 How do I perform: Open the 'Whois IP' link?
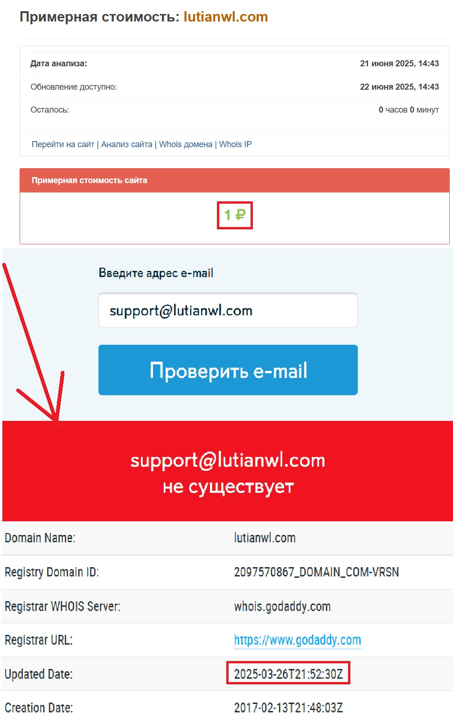pos(236,144)
